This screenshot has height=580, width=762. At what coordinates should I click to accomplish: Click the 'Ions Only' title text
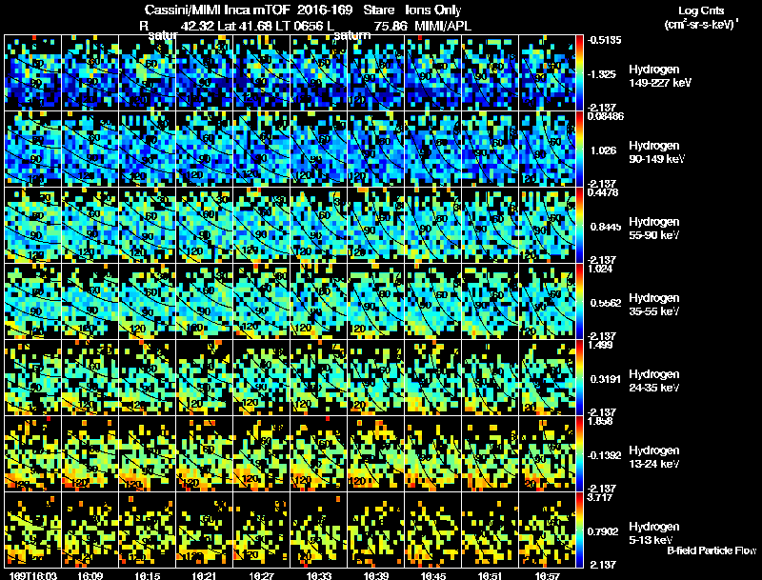(x=433, y=10)
